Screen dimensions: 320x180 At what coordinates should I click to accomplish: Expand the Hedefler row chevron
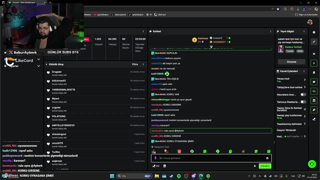tap(305, 136)
